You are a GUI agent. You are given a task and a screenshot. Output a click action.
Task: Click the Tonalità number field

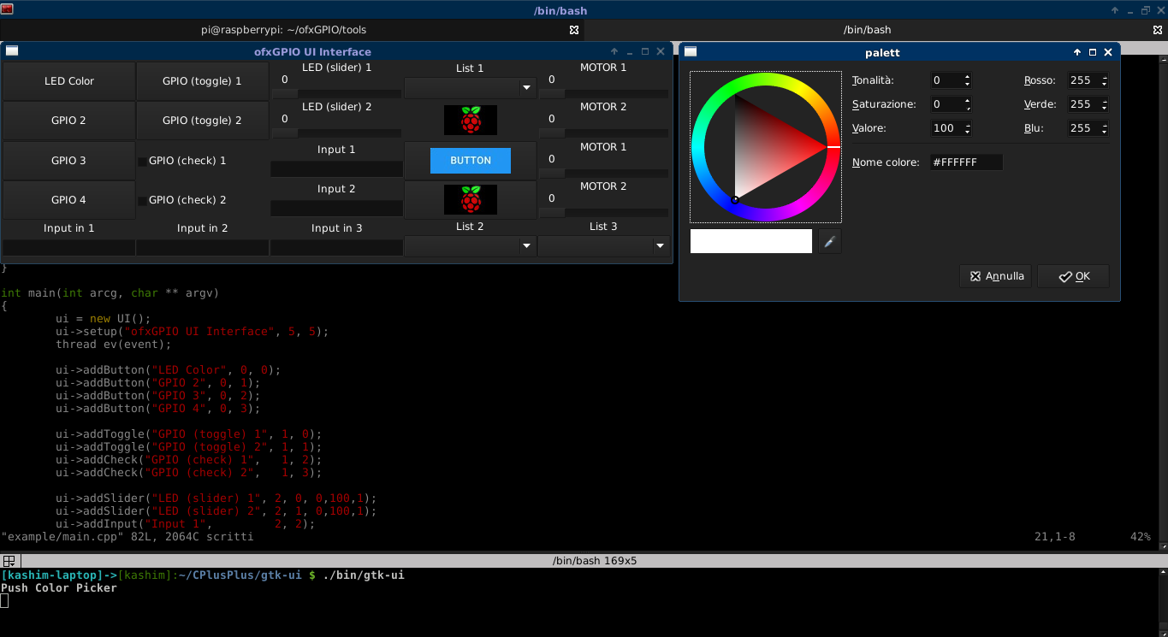[x=946, y=80]
